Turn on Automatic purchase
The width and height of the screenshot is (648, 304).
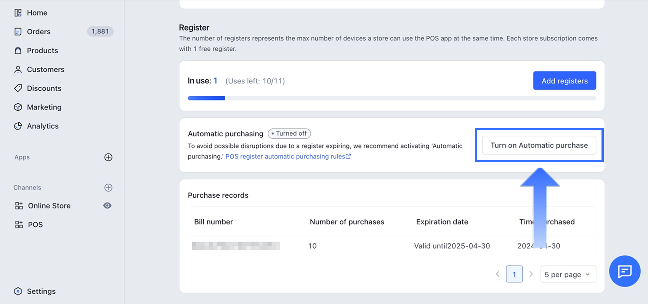(539, 146)
